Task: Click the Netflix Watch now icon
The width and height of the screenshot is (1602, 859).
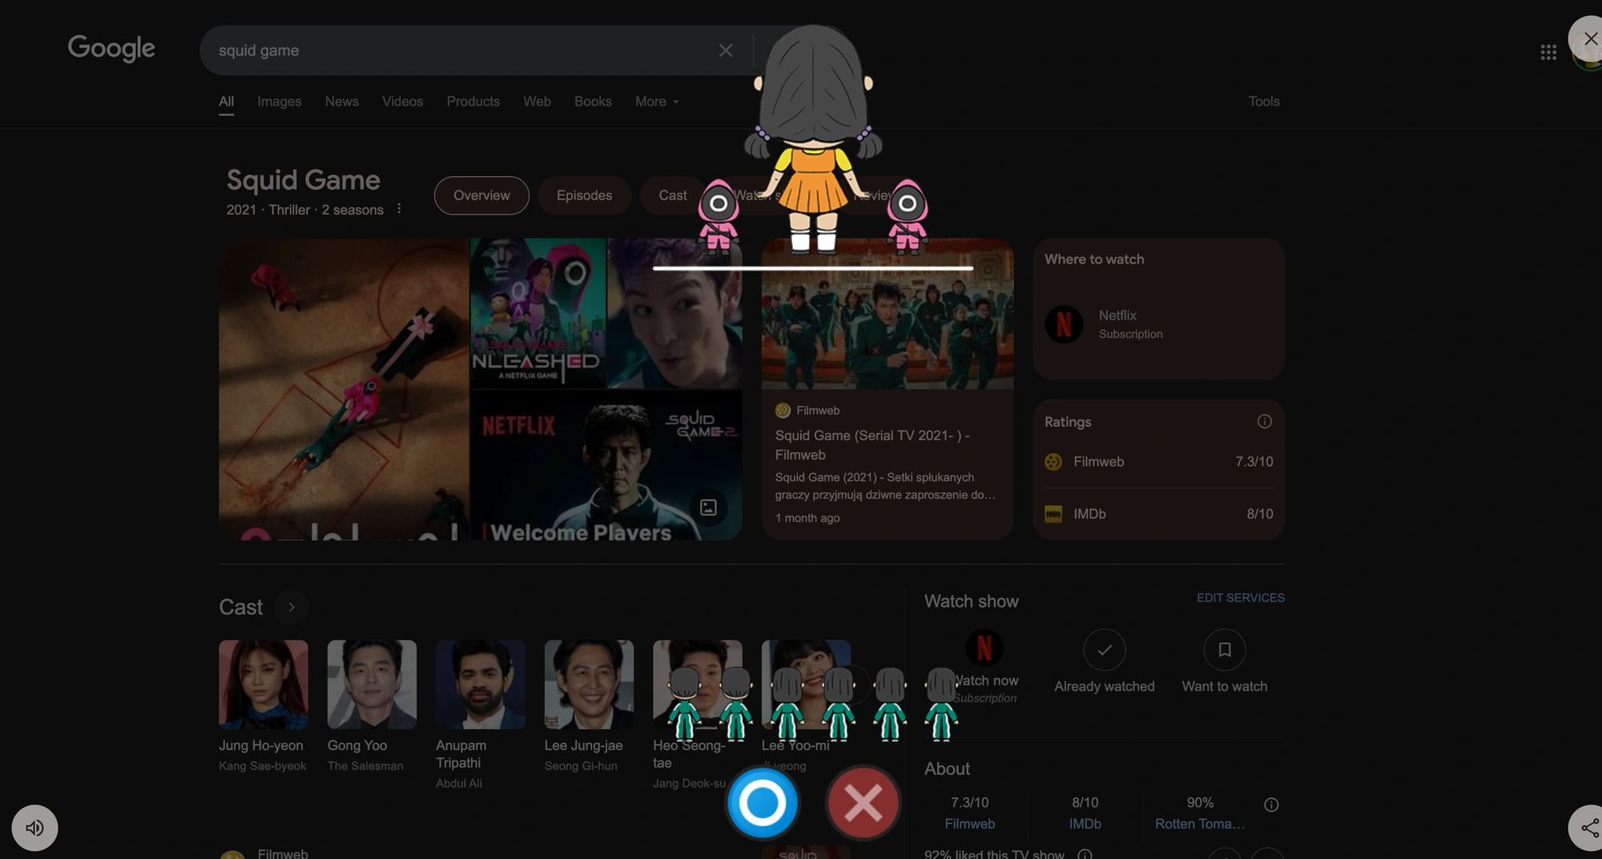Action: [x=984, y=648]
